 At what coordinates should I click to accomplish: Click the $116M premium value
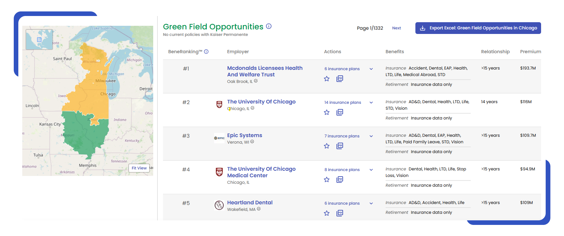pos(526,102)
